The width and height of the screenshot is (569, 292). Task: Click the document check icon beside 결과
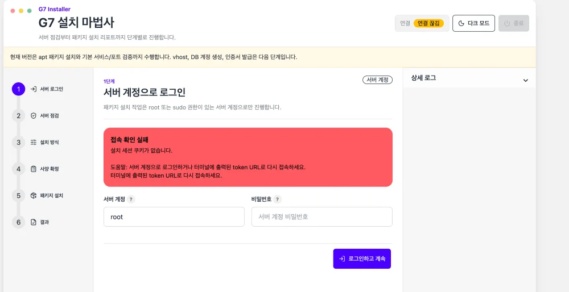(34, 222)
